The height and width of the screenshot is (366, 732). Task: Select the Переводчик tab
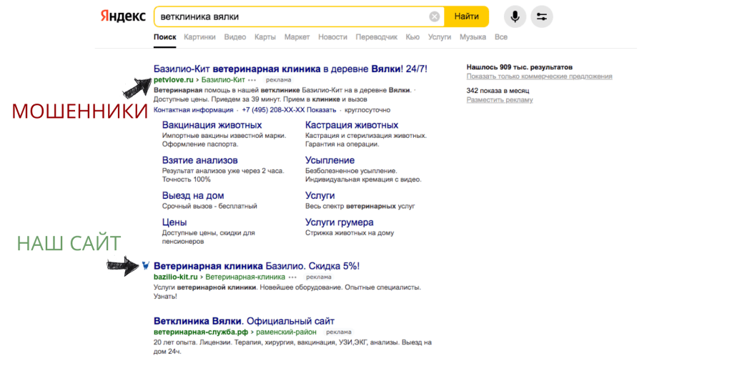coord(376,37)
